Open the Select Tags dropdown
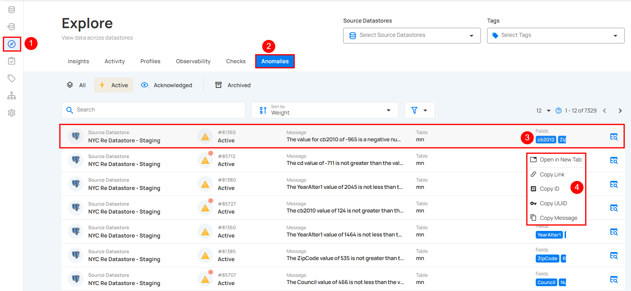Screen dimensions: 631x291 (x=555, y=35)
